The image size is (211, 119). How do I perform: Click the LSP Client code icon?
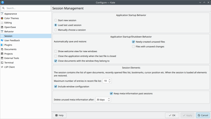[2, 67]
